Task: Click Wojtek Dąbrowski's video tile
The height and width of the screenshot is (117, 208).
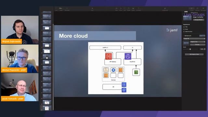Action: click(x=20, y=30)
